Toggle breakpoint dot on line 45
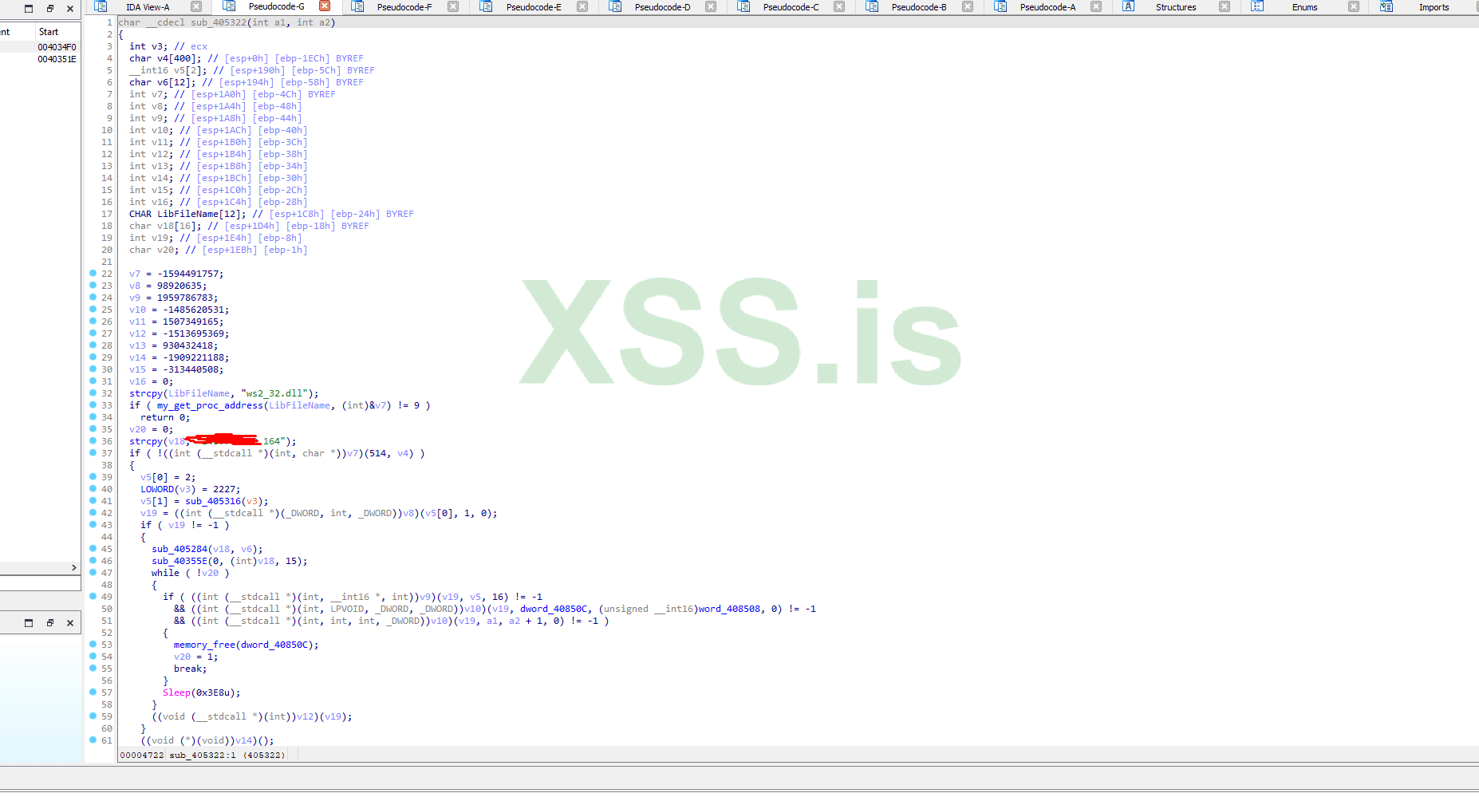Image resolution: width=1479 pixels, height=801 pixels. (x=93, y=548)
